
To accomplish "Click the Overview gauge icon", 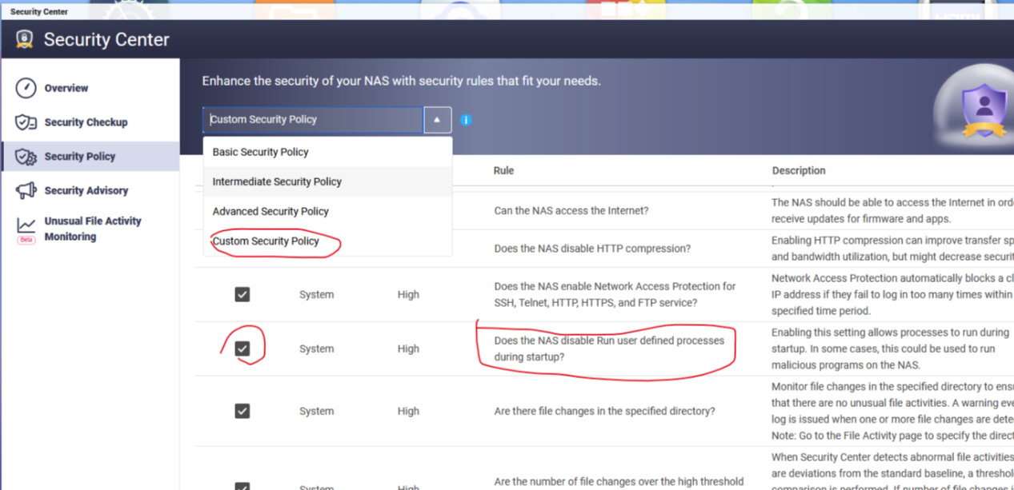I will [26, 88].
